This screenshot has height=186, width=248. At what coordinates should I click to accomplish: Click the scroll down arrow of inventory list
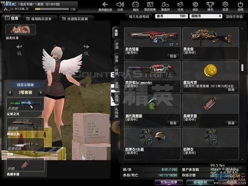pos(242,159)
